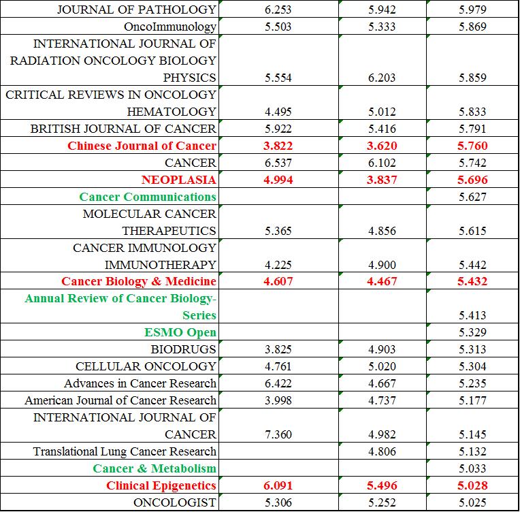The image size is (520, 512).
Task: Select value 4.856 in Molecular Cancer Therapeutics row
Action: pyautogui.click(x=382, y=230)
